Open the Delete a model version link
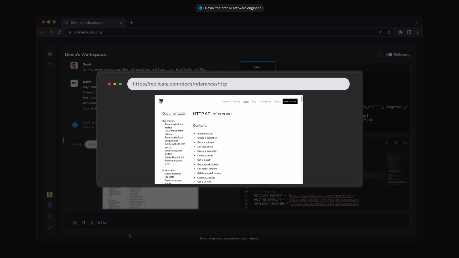 point(209,173)
